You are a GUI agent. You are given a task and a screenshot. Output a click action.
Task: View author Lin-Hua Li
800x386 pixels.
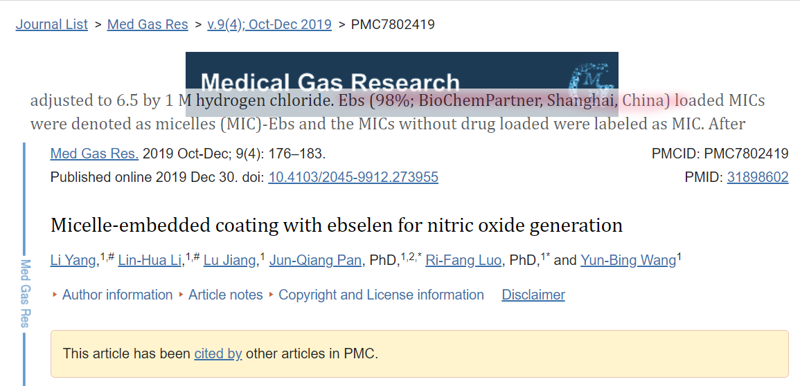click(x=150, y=261)
